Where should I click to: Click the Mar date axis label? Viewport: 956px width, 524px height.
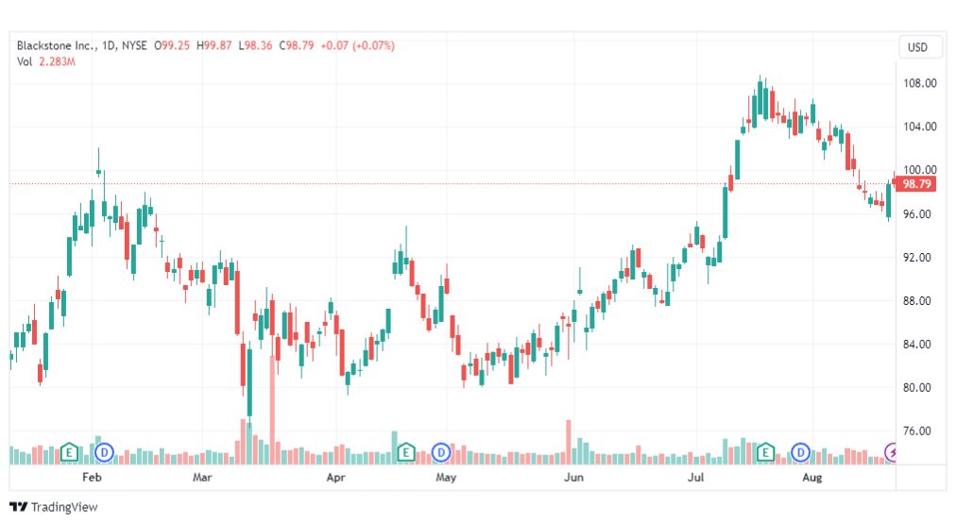click(202, 477)
